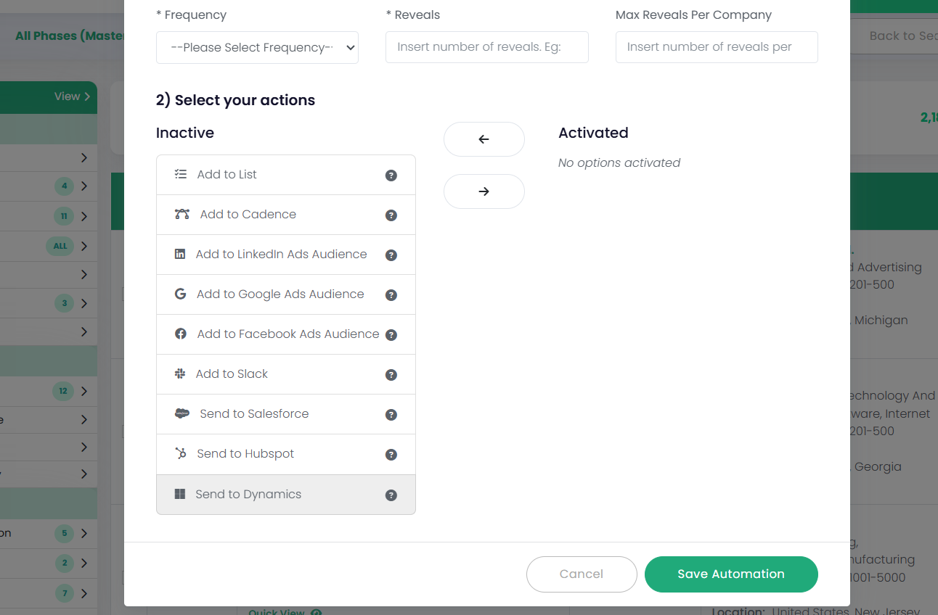Image resolution: width=938 pixels, height=615 pixels.
Task: Open help tooltip for Add to List
Action: [x=391, y=175]
